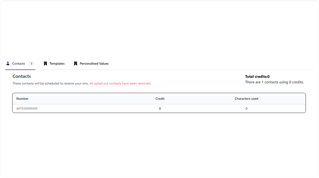
Task: Click the Contacts section heading
Action: (x=22, y=76)
